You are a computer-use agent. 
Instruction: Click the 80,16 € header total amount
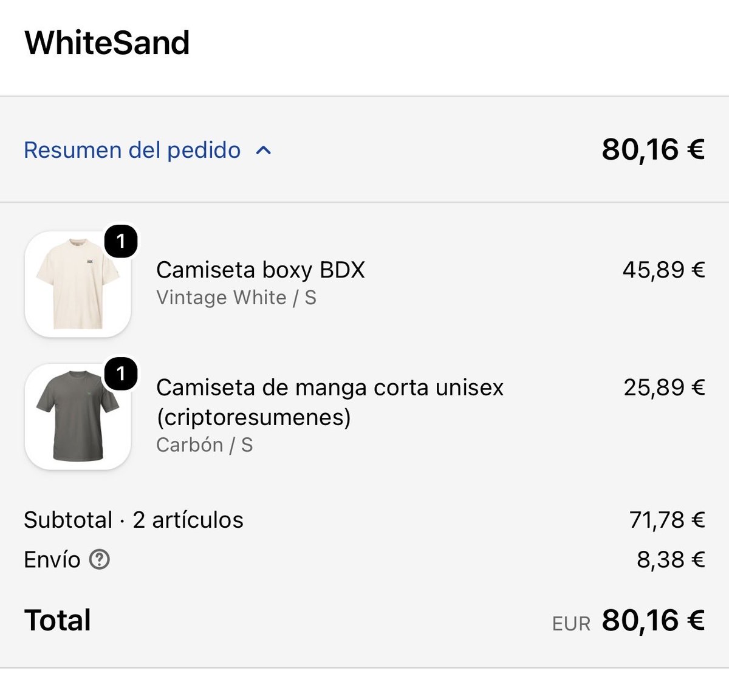(653, 149)
